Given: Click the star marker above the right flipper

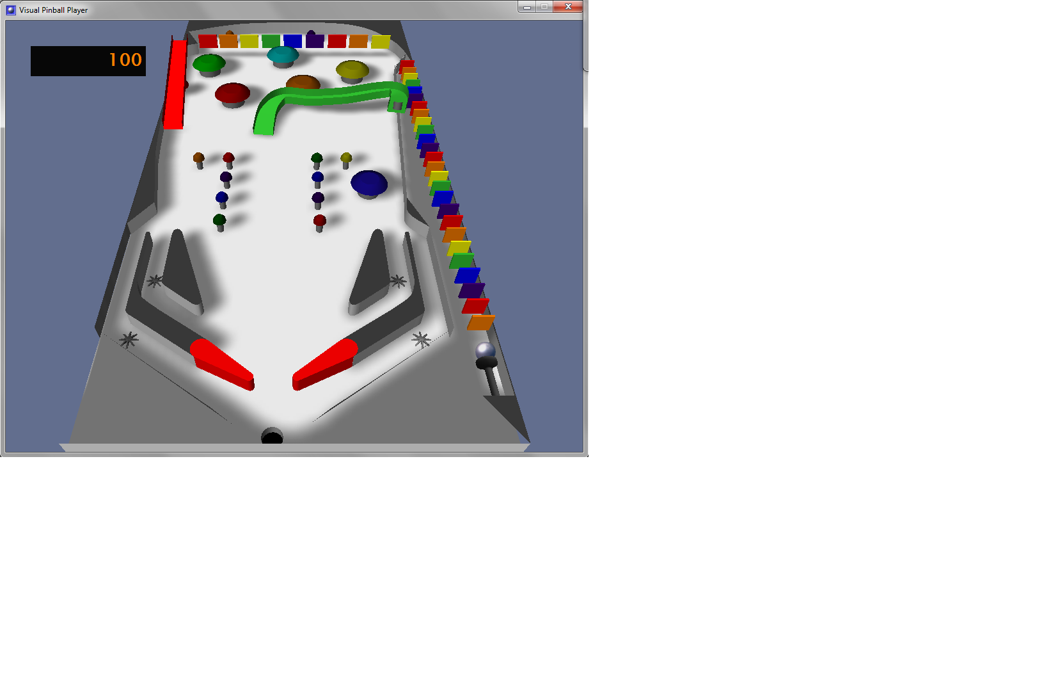Looking at the screenshot, I should point(420,339).
